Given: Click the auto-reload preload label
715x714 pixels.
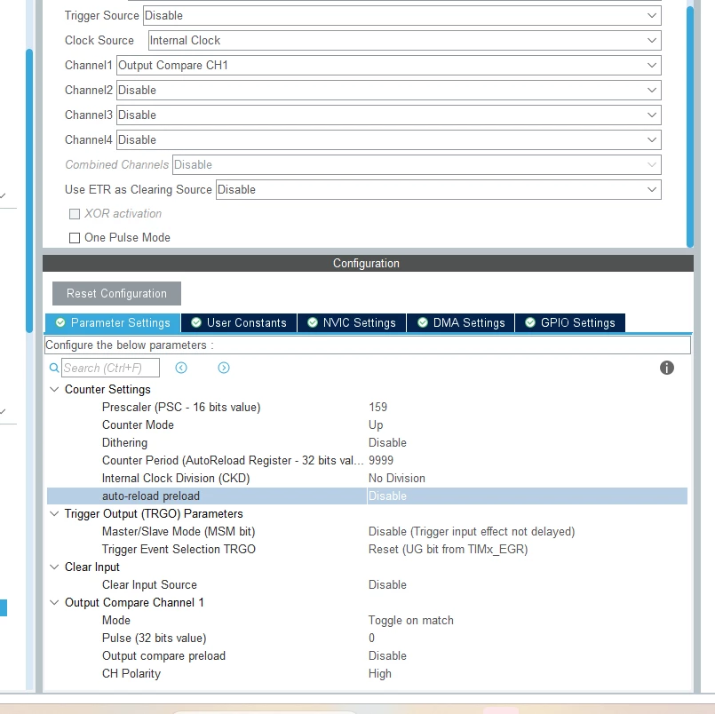Looking at the screenshot, I should (151, 496).
